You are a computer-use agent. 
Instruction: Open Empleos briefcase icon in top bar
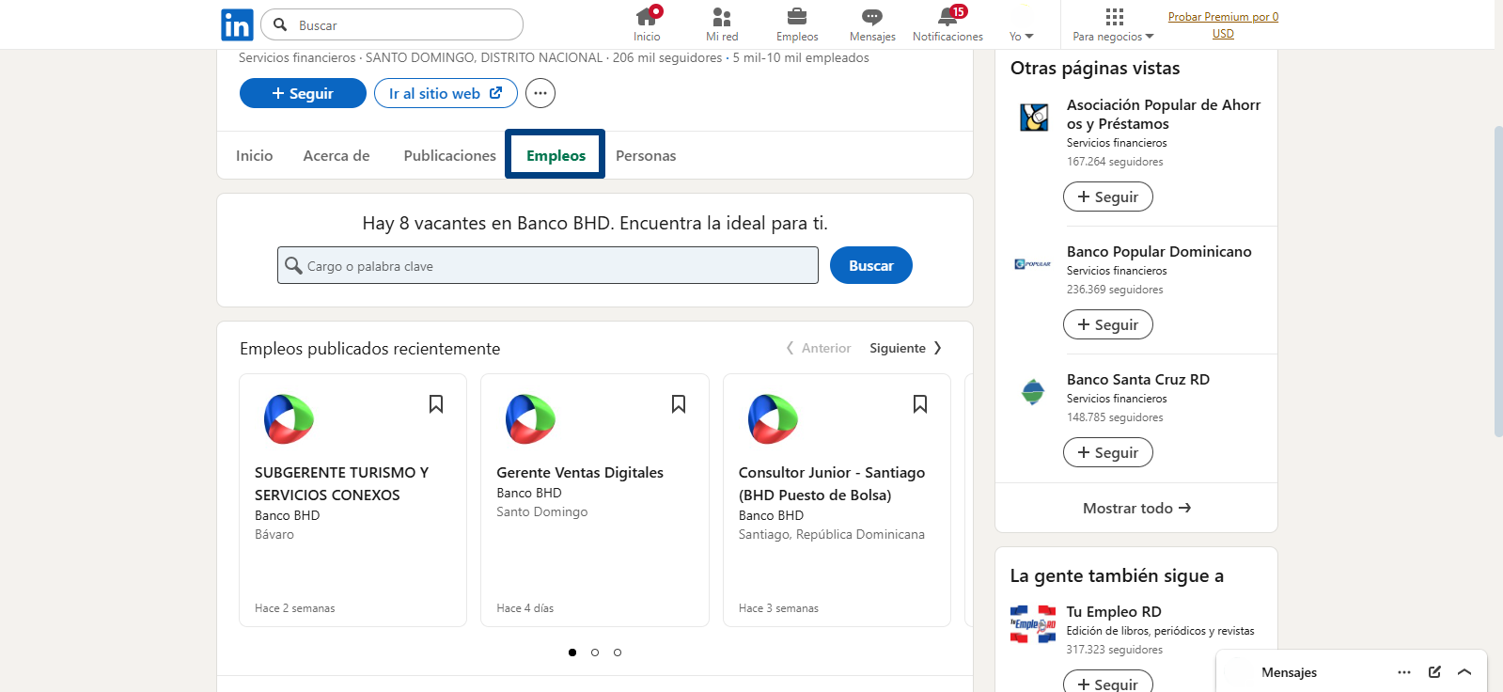point(797,24)
